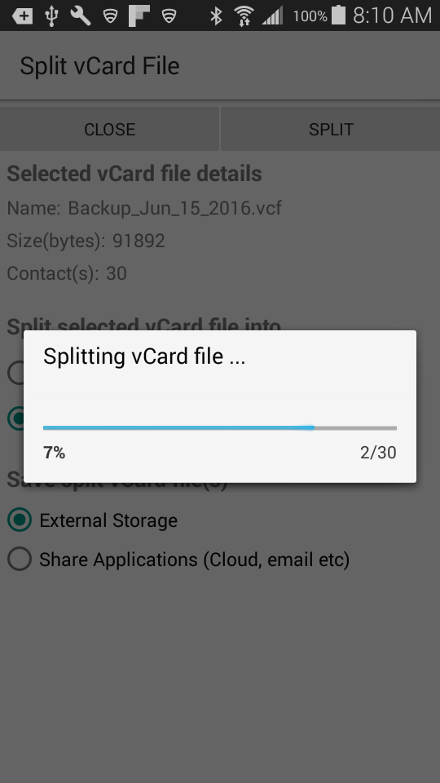Tap the Flipboard notification icon

[x=139, y=16]
